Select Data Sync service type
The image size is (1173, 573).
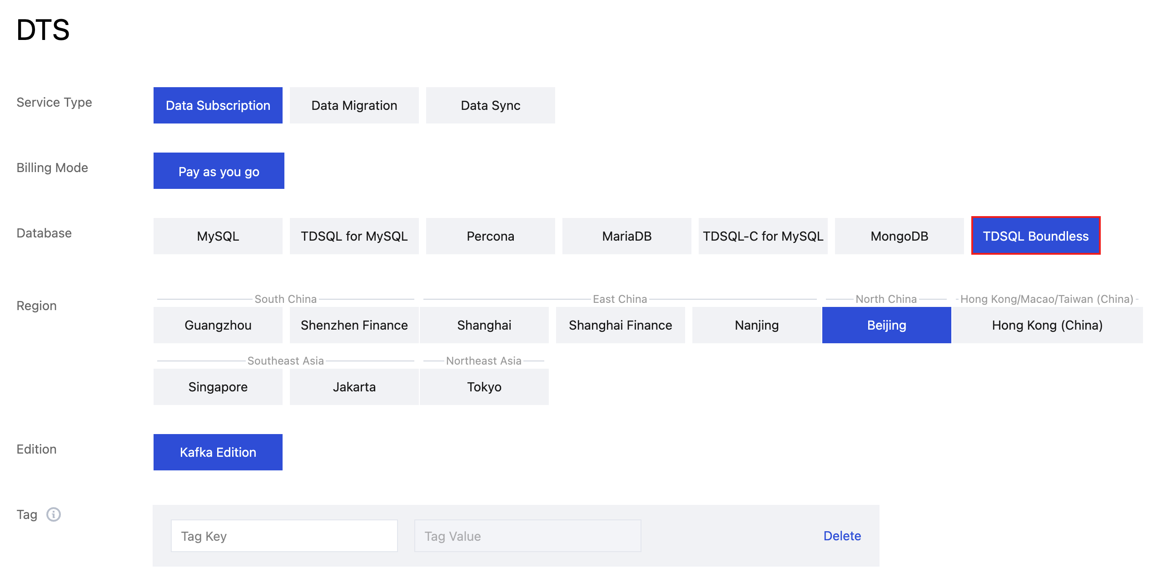(490, 105)
